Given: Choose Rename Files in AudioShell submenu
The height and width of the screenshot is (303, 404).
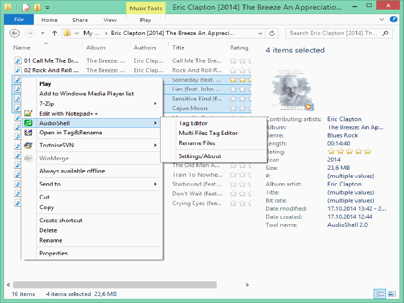Looking at the screenshot, I should point(197,143).
